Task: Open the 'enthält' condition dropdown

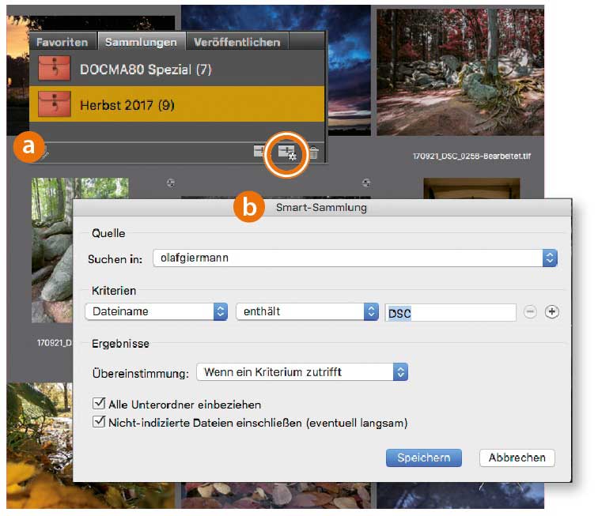Action: (307, 311)
